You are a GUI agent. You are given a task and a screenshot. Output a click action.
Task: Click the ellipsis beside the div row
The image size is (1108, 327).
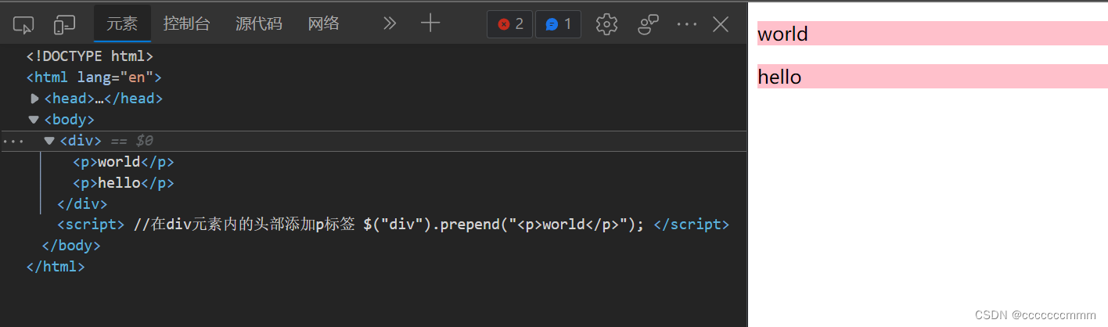(x=13, y=142)
